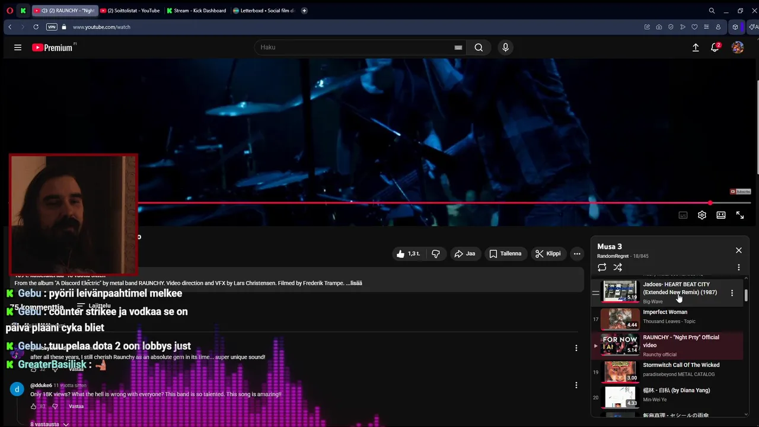Open options for @dduke6 comment
Screen dimensions: 759x427
576,385
